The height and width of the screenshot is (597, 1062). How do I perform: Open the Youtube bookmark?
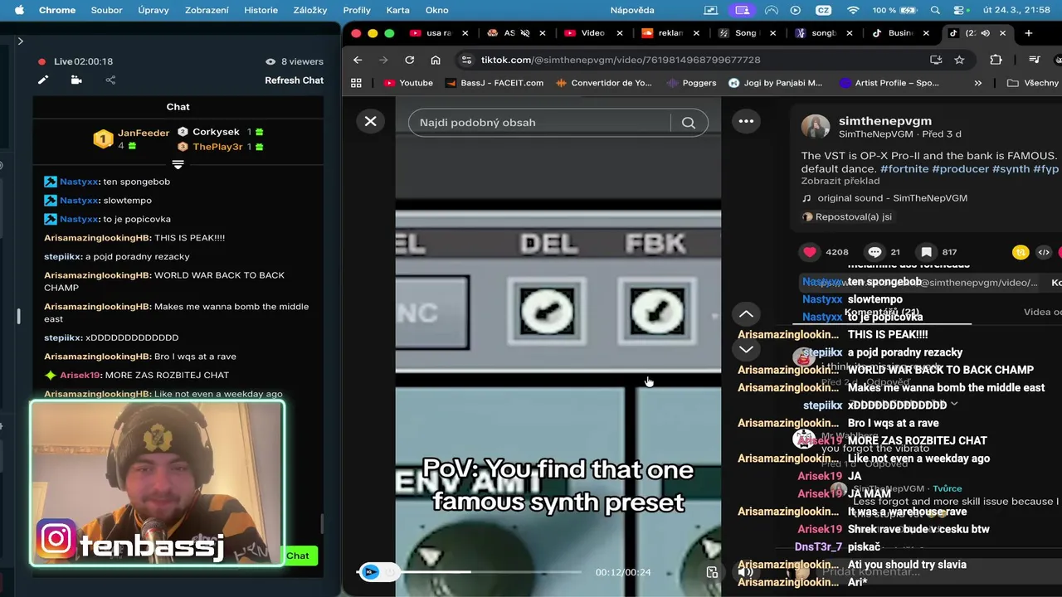(408, 83)
